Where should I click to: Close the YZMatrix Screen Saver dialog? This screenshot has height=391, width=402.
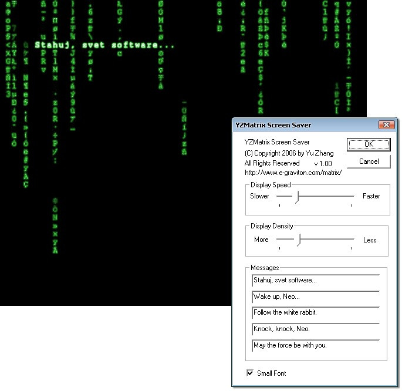[386, 125]
